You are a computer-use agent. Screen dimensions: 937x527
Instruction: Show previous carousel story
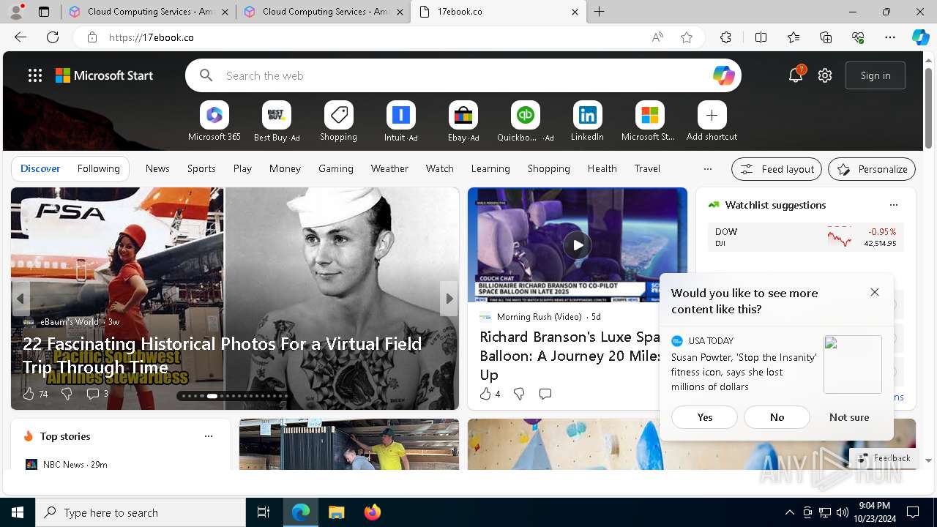[x=20, y=299]
